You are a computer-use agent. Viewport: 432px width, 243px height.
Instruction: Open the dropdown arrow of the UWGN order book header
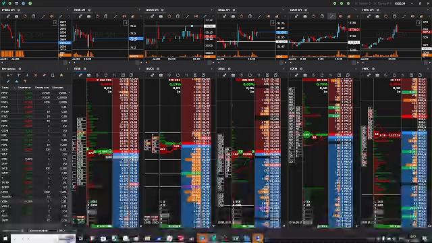(212, 69)
